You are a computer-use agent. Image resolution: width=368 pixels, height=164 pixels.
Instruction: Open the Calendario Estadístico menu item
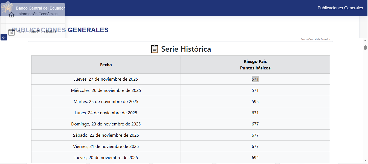(x=37, y=32)
